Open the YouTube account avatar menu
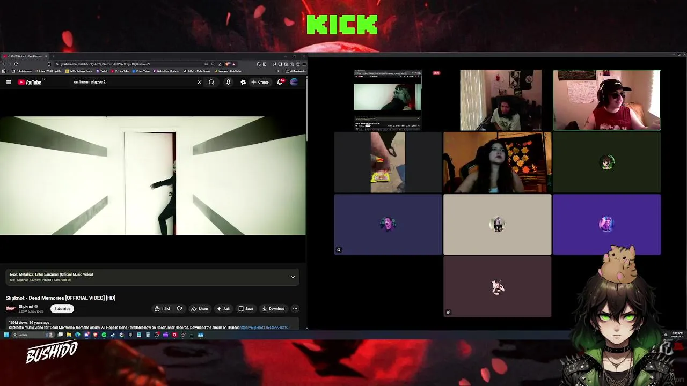This screenshot has width=687, height=386. [294, 82]
